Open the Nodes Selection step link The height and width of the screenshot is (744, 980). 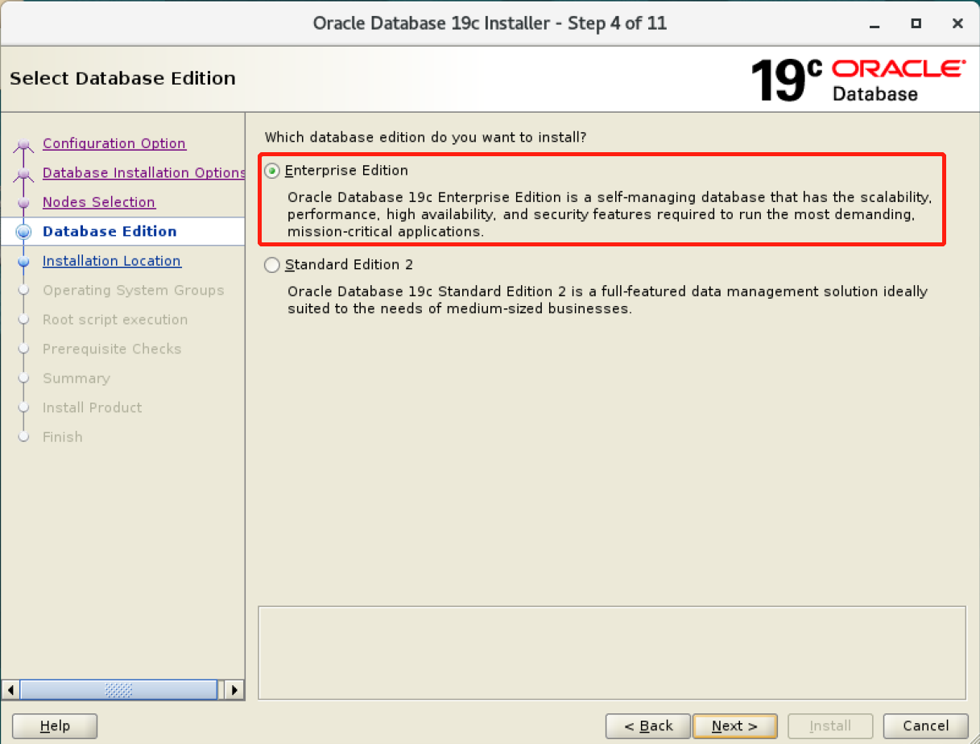coord(99,202)
